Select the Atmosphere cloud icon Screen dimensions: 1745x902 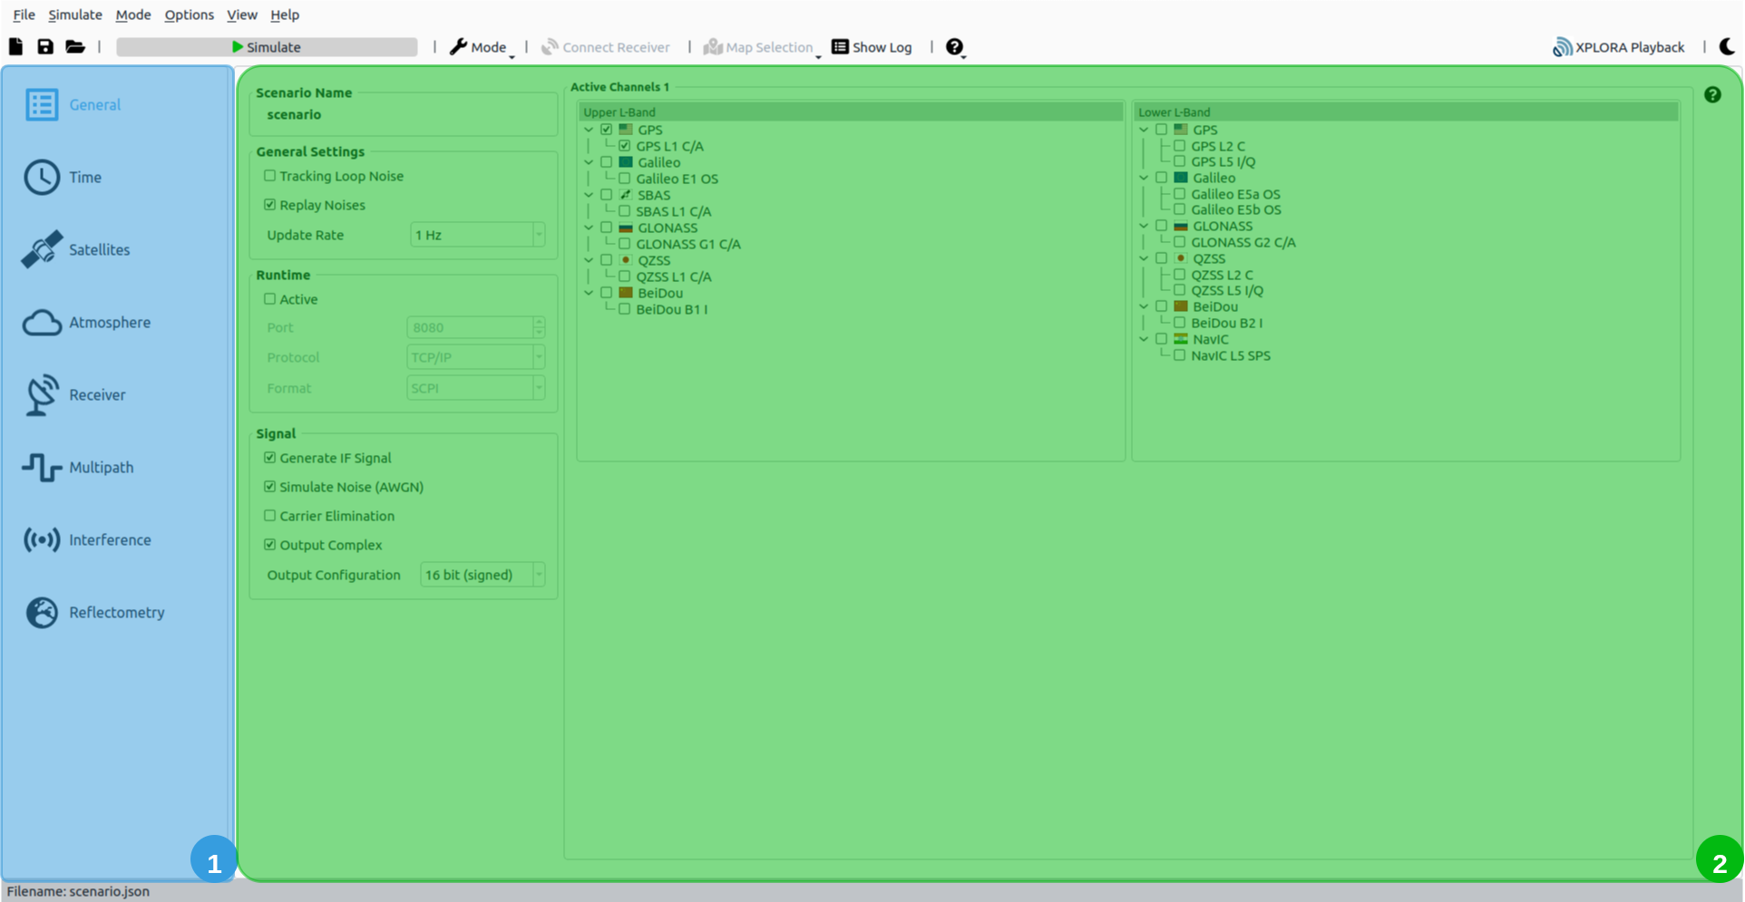pyautogui.click(x=42, y=323)
